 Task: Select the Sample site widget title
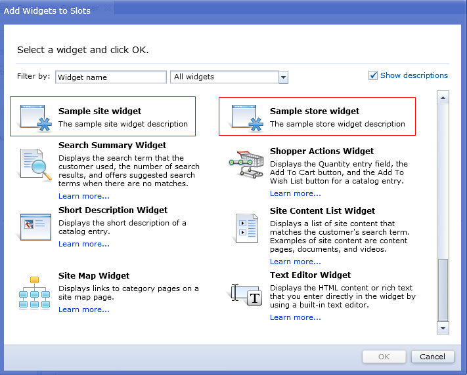coord(100,111)
